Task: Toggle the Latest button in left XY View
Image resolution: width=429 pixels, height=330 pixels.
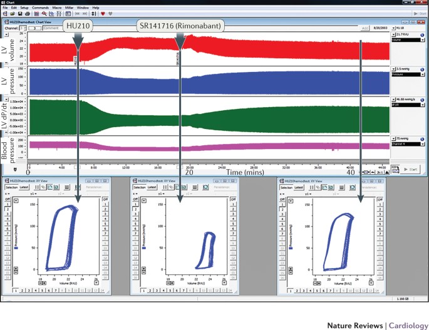Action: tap(24, 187)
